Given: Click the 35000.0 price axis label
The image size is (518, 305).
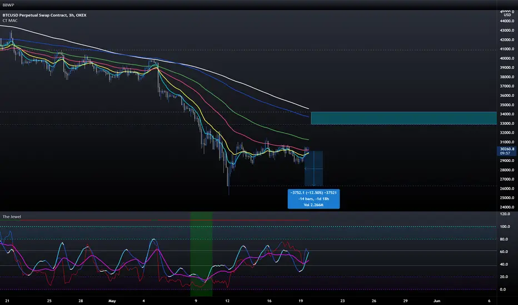Looking at the screenshot, I should pos(507,105).
